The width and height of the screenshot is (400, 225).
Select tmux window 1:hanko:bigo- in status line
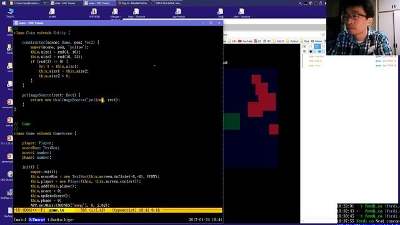(61, 219)
